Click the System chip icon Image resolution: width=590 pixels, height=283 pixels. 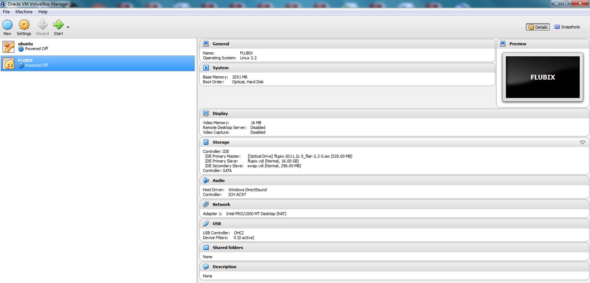206,68
